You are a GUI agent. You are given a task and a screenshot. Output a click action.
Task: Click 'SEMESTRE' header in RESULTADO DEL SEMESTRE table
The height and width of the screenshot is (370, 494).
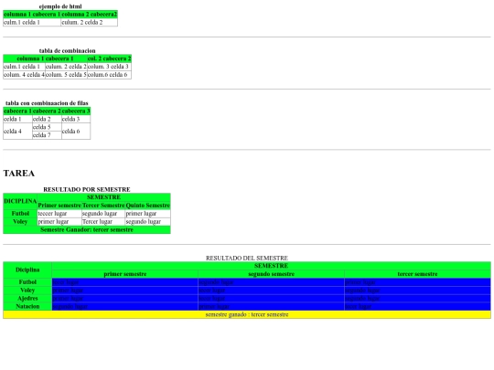pos(272,266)
